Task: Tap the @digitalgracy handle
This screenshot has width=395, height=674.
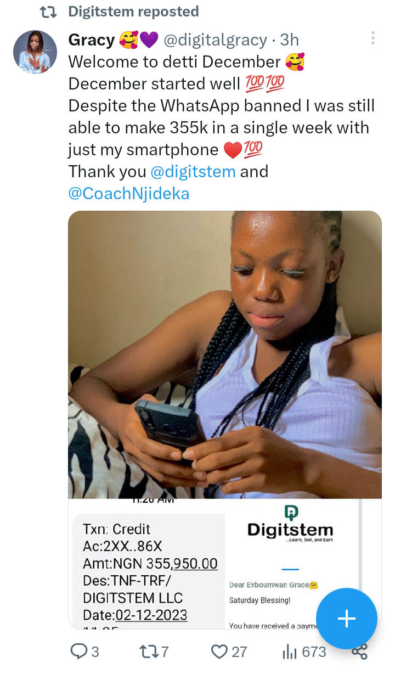Action: click(x=216, y=40)
